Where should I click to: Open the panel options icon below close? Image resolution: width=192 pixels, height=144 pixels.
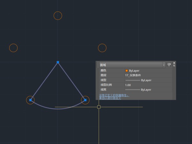174,66
